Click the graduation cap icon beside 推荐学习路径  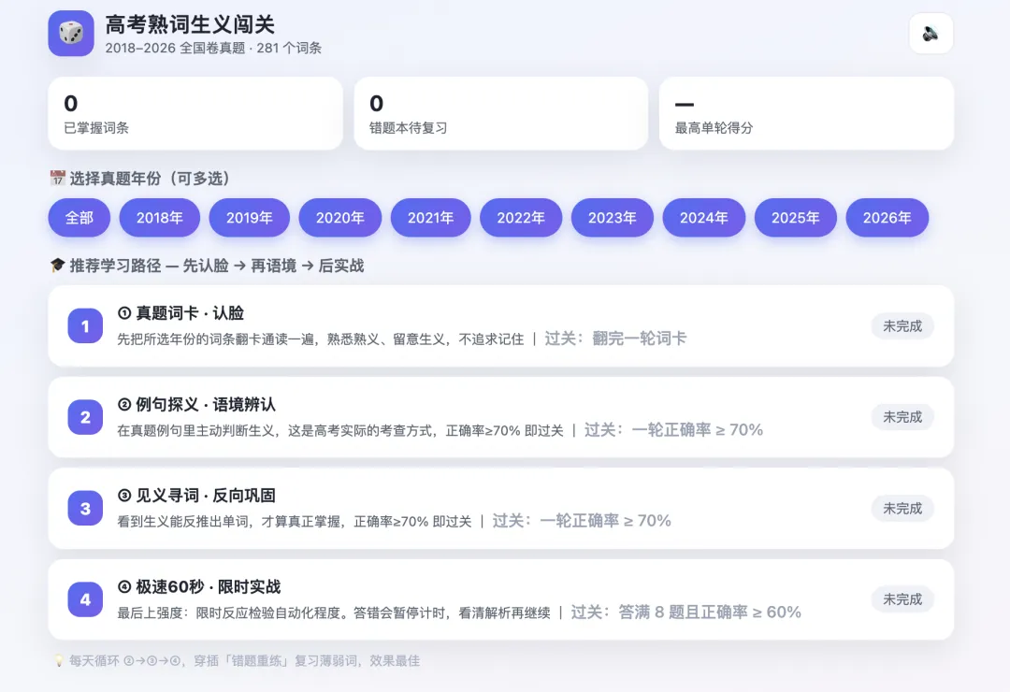[x=58, y=266]
